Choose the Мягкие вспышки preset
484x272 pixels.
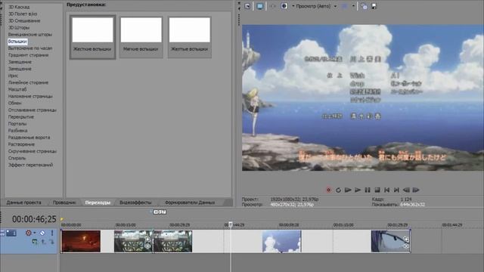141,37
